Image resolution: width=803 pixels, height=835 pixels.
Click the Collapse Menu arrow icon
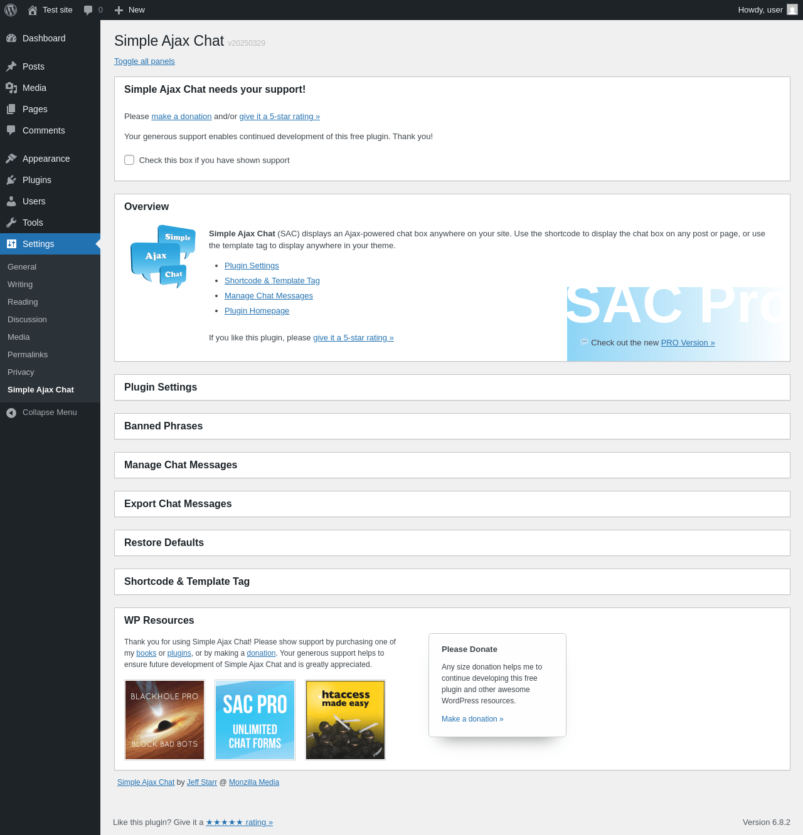(x=11, y=412)
